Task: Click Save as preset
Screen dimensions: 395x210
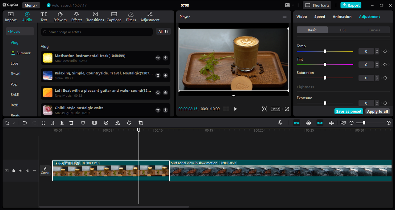Action: click(x=349, y=111)
